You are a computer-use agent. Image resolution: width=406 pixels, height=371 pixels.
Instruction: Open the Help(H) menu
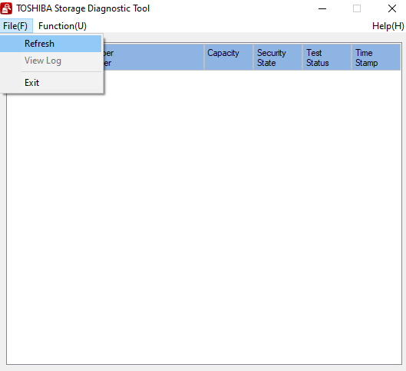coord(388,26)
